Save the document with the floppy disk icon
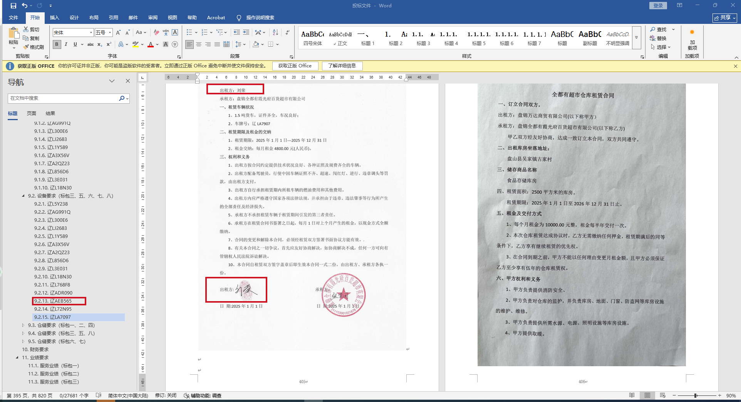Viewport: 741px width, 402px height. 13,6
